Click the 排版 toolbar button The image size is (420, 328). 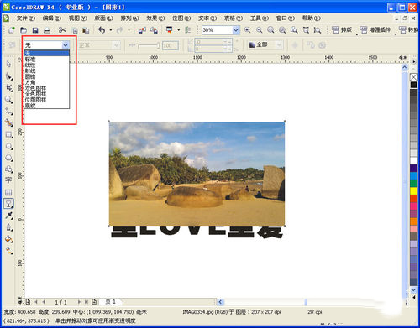342,29
